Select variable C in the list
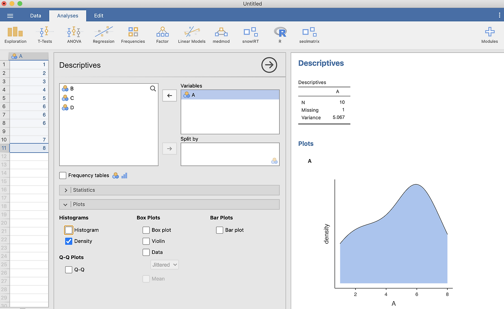 pos(109,98)
